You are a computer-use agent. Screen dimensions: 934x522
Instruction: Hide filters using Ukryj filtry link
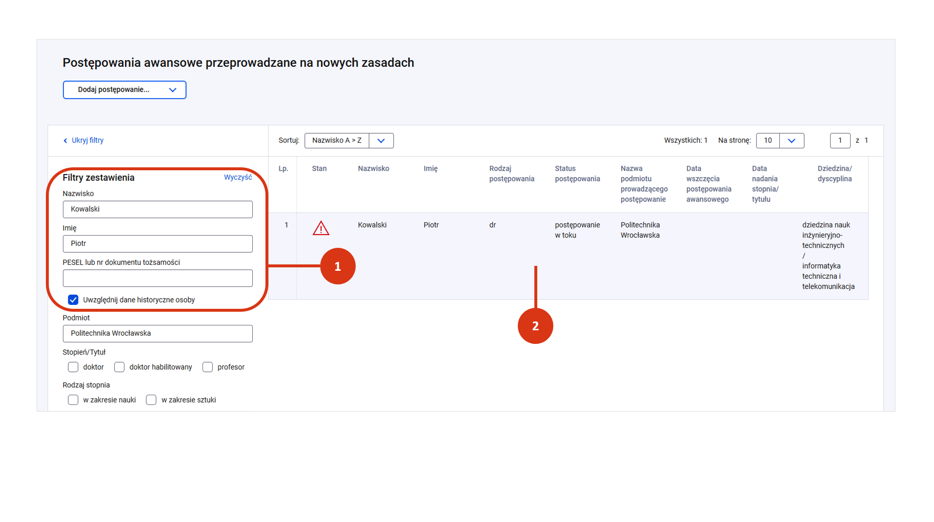[87, 141]
